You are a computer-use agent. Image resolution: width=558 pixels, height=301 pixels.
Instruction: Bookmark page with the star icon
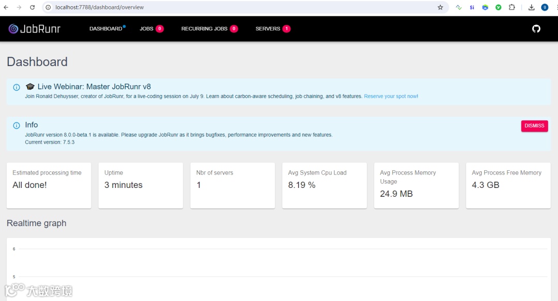click(440, 7)
